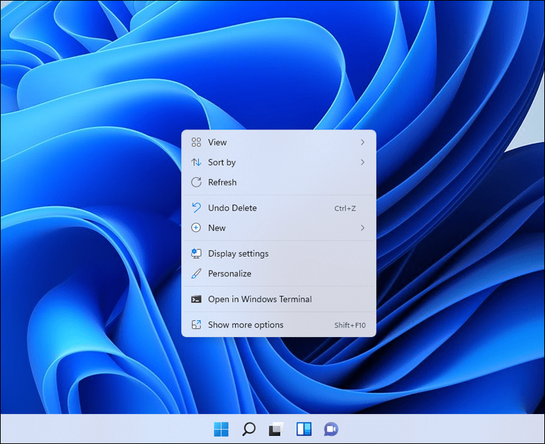Open Task View on the taskbar
This screenshot has height=444, width=545.
click(x=277, y=429)
